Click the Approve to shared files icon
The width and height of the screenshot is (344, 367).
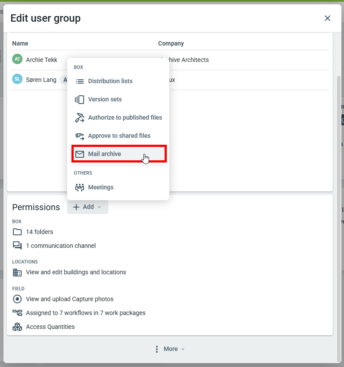[80, 136]
